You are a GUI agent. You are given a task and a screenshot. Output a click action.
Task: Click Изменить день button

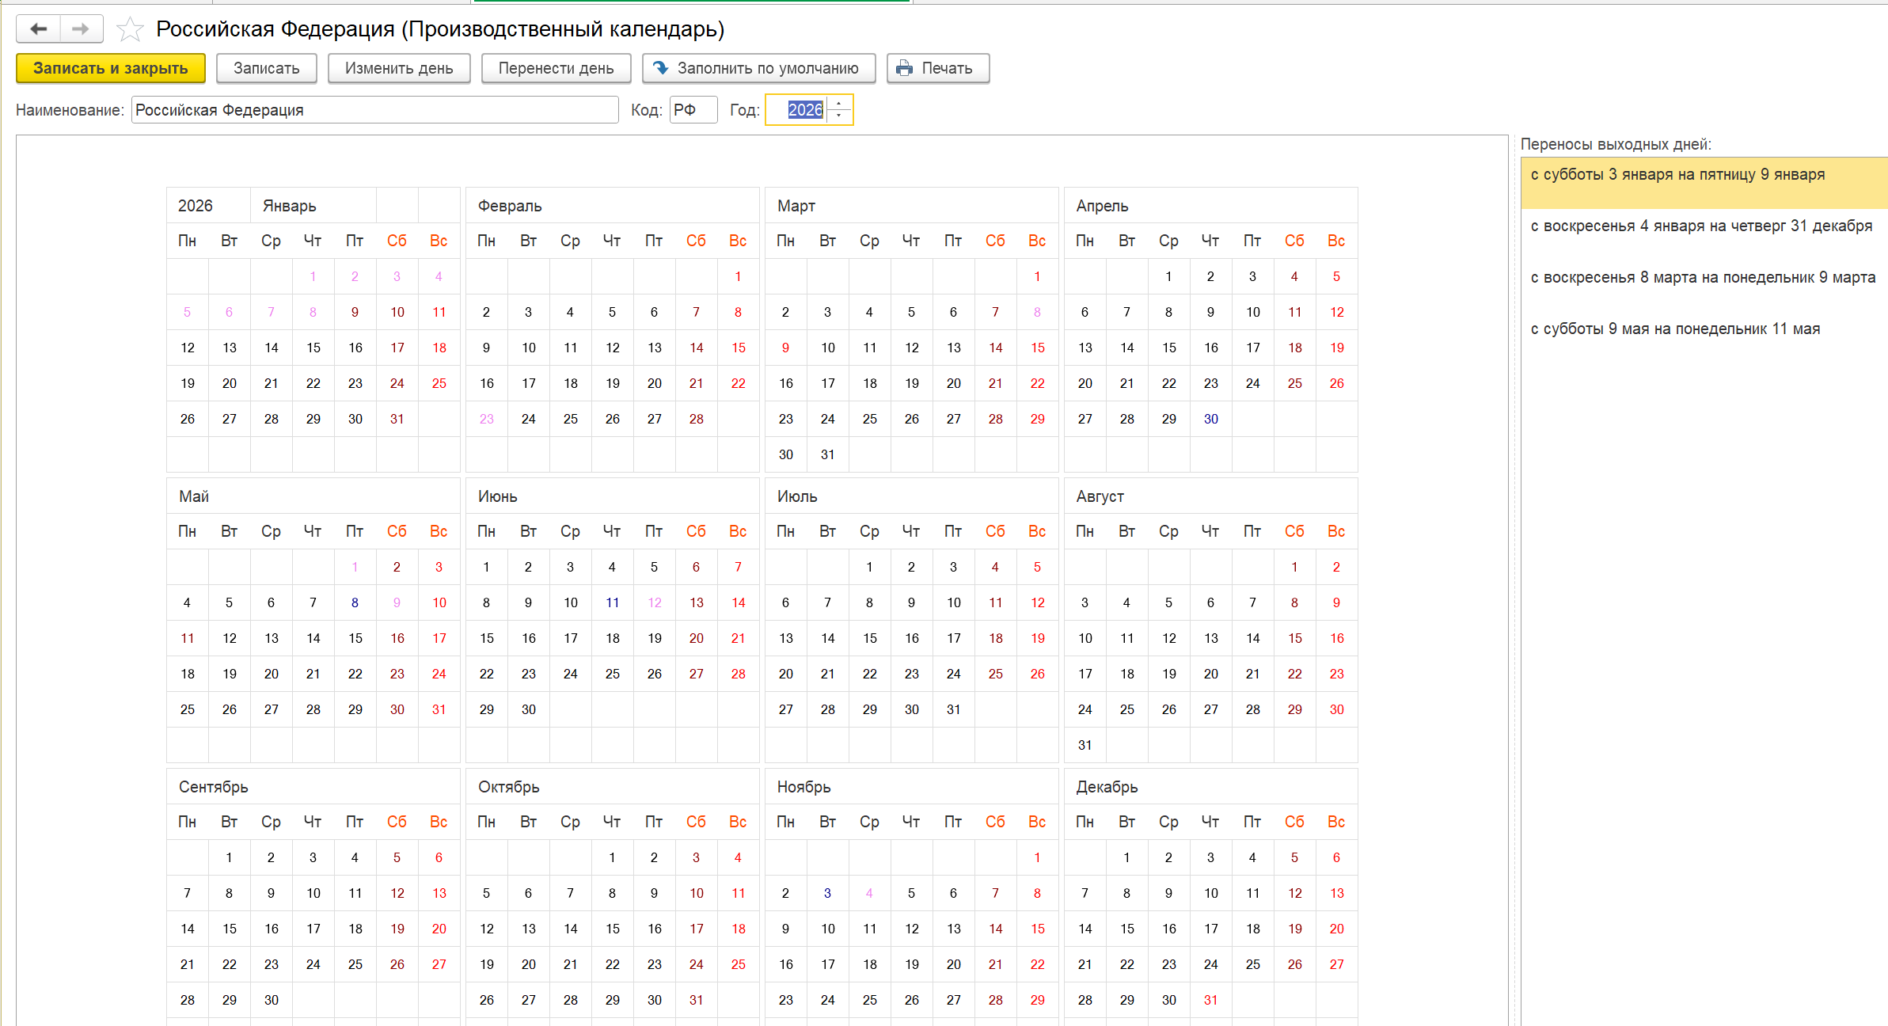point(398,68)
